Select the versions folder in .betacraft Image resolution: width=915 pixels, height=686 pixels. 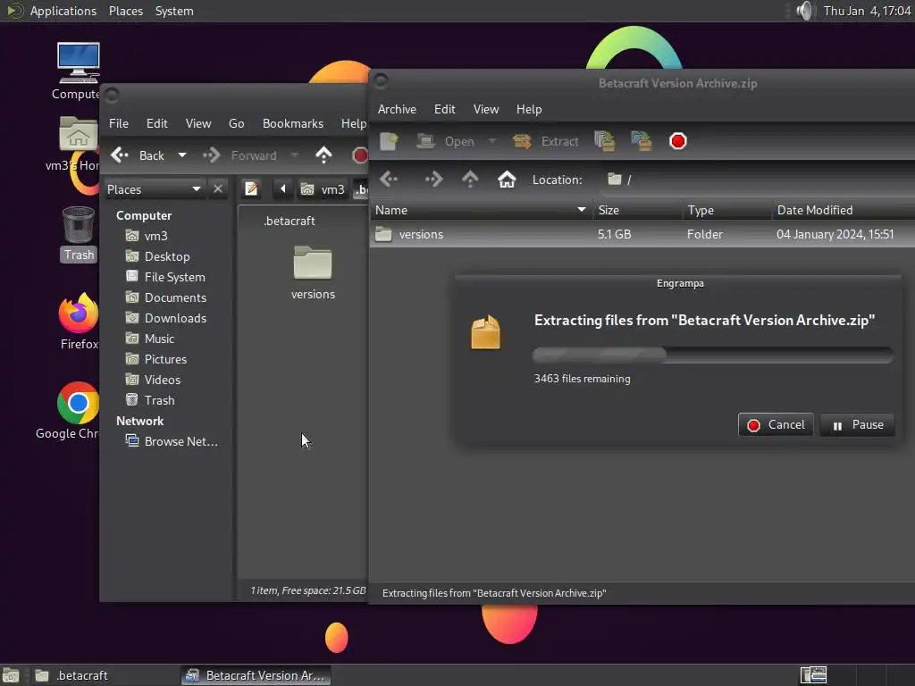click(313, 272)
